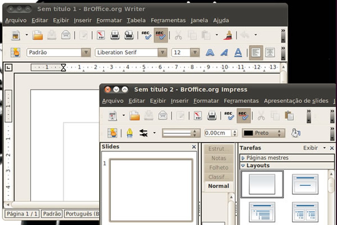
Task: Click the Format Paintbrush icon in Writer
Action: pos(228,35)
